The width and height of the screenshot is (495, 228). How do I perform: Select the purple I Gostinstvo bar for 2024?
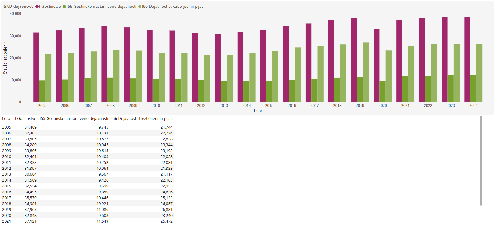pyautogui.click(x=467, y=59)
